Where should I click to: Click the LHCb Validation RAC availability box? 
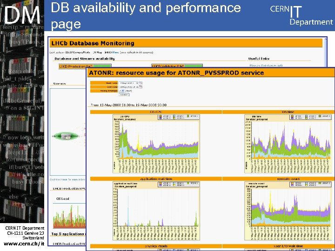coord(177,66)
